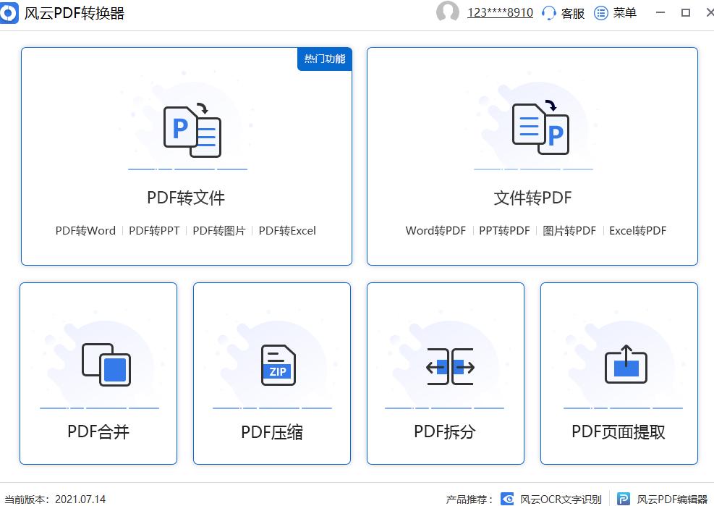Open the 客服 customer service headset icon

pos(548,12)
